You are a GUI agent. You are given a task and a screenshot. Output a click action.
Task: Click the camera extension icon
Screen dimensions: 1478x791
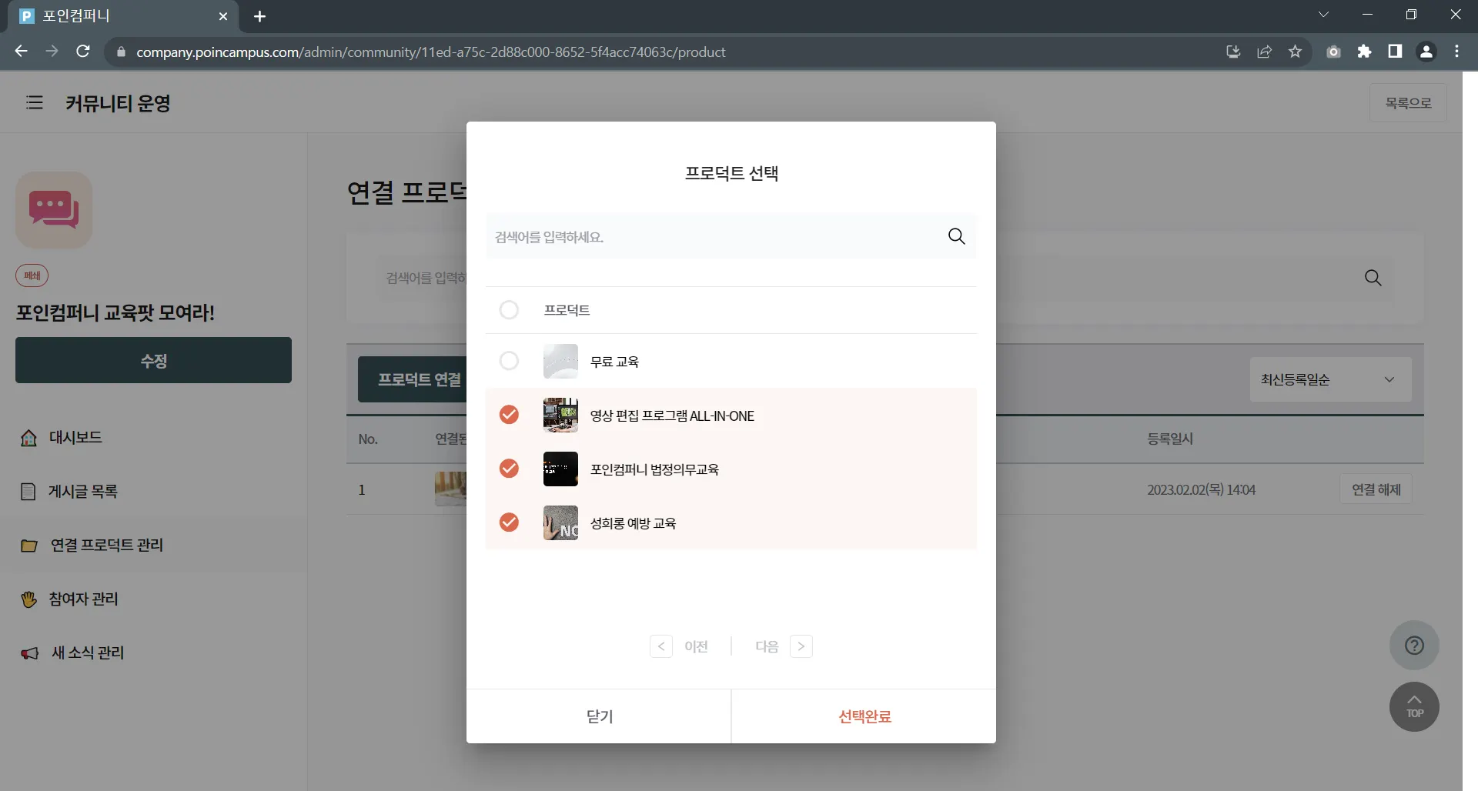[x=1333, y=52]
